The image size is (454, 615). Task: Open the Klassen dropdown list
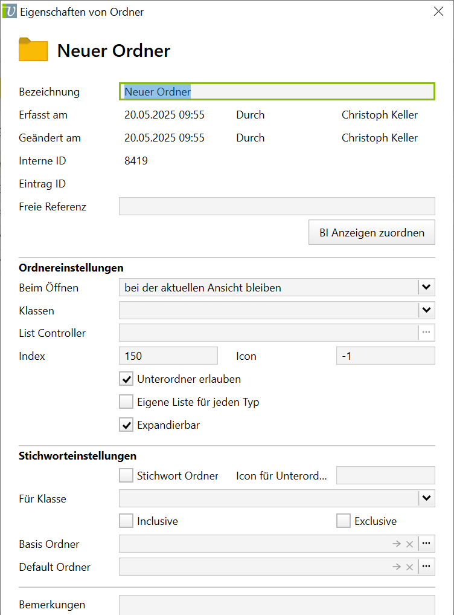[x=426, y=310]
